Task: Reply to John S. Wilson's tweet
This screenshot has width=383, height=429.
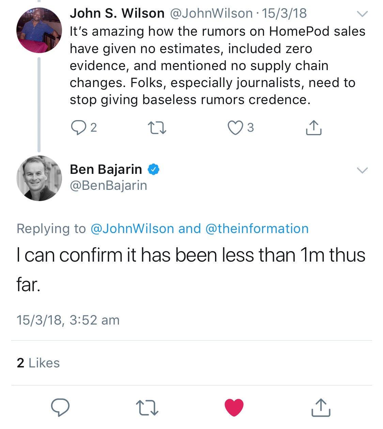Action: pos(78,128)
